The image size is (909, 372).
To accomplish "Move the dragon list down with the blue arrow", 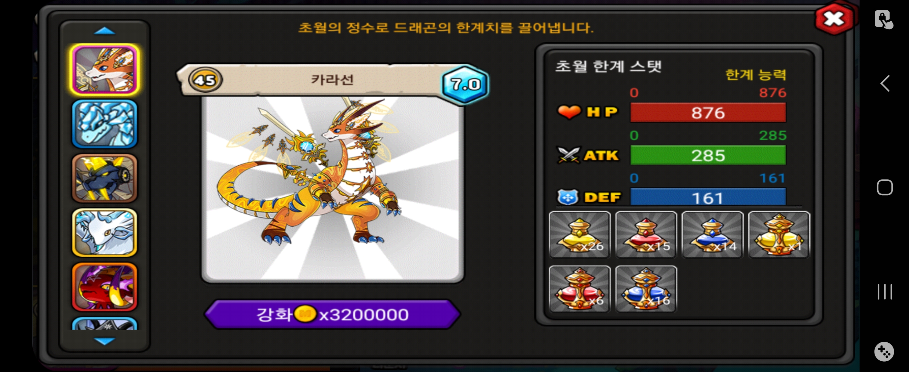I will pyautogui.click(x=104, y=341).
